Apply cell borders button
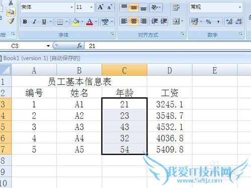This screenshot has width=251, height=188. pyautogui.click(x=60, y=22)
